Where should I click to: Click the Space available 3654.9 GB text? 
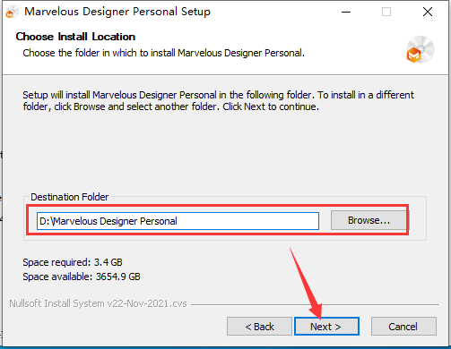[82, 277]
